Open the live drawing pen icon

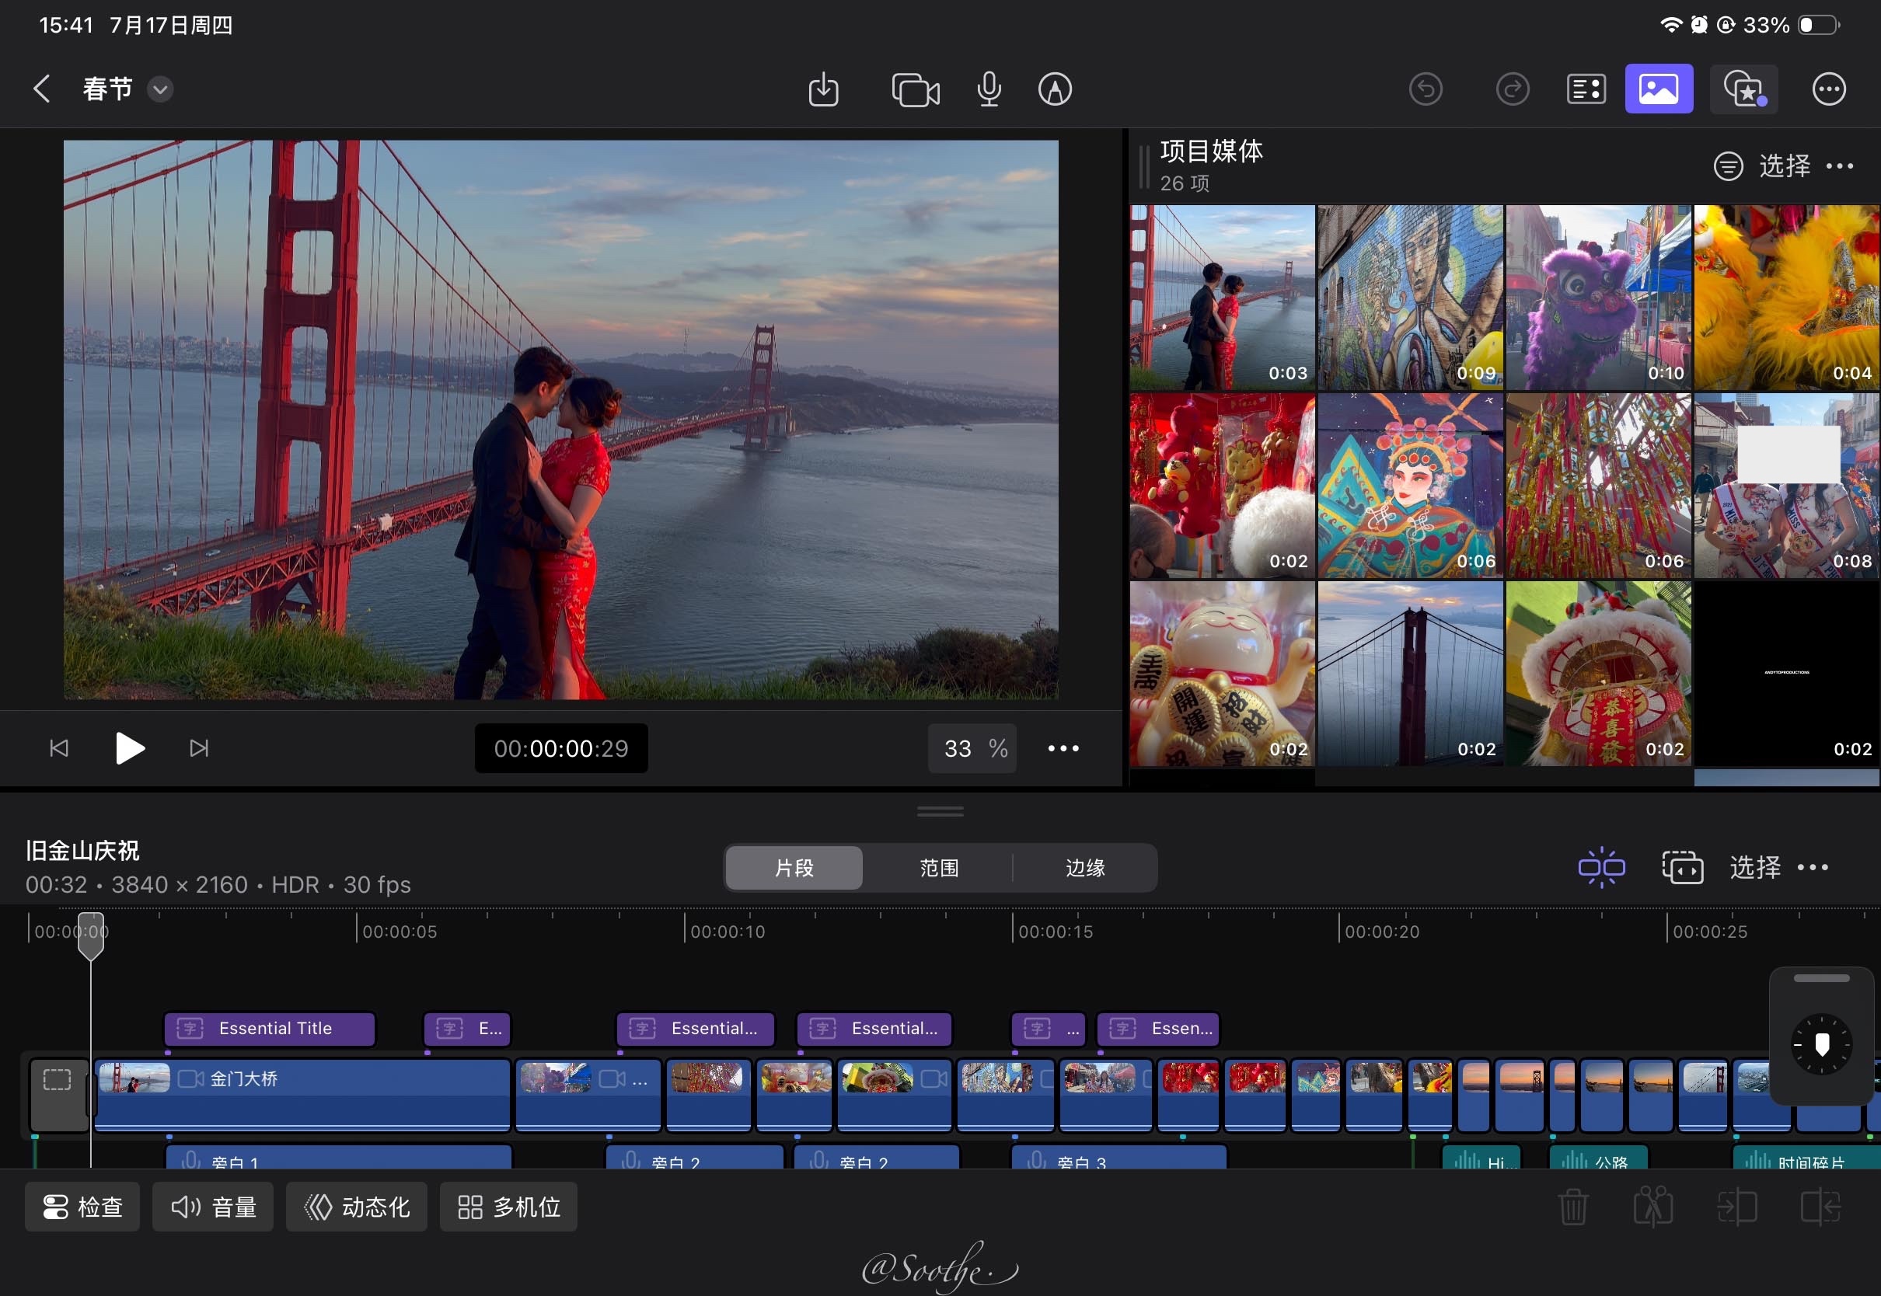(x=1054, y=89)
